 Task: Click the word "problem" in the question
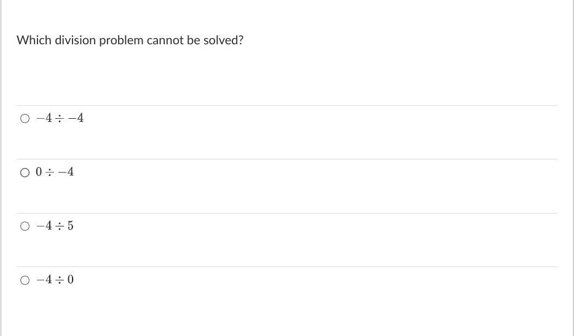point(121,41)
